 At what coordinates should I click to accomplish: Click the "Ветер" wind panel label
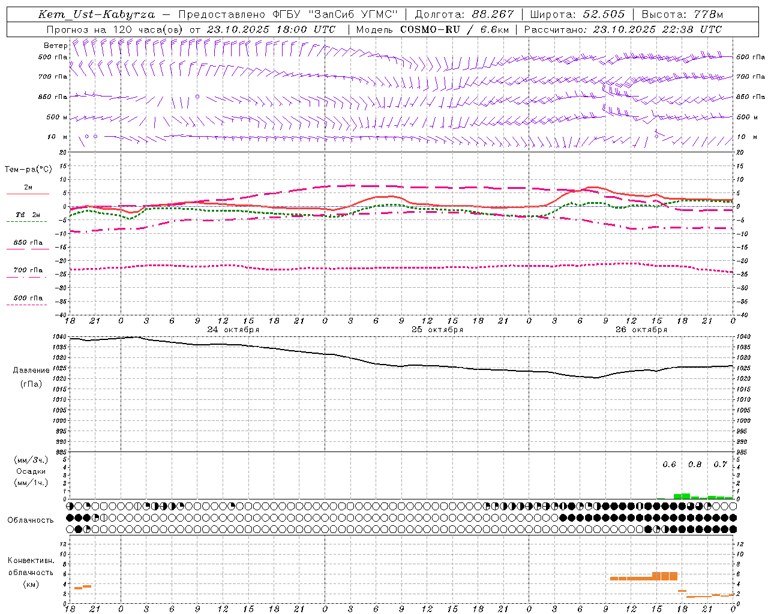tap(56, 46)
